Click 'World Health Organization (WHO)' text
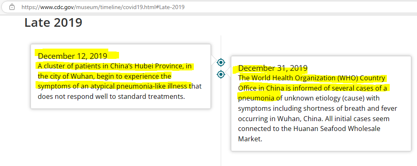This screenshot has height=166, width=417. point(304,78)
